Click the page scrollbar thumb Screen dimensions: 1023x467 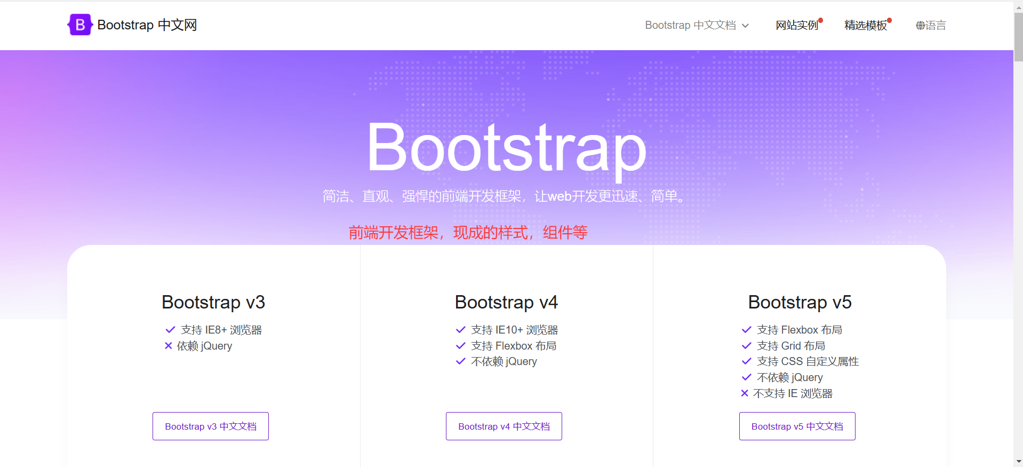(1018, 36)
